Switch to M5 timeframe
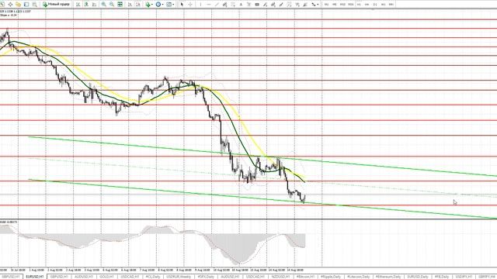 335,5
